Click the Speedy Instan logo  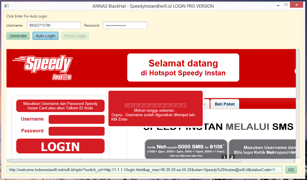point(43,67)
